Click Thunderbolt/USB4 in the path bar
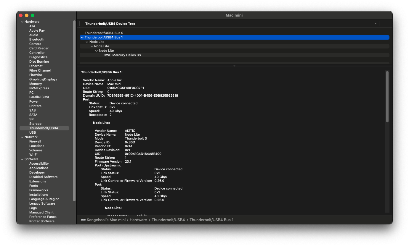This screenshot has width=409, height=246. tap(168, 220)
